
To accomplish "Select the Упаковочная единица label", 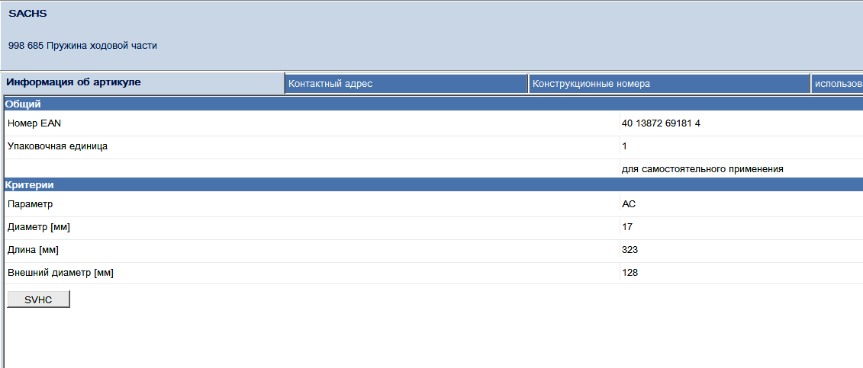I will 57,146.
